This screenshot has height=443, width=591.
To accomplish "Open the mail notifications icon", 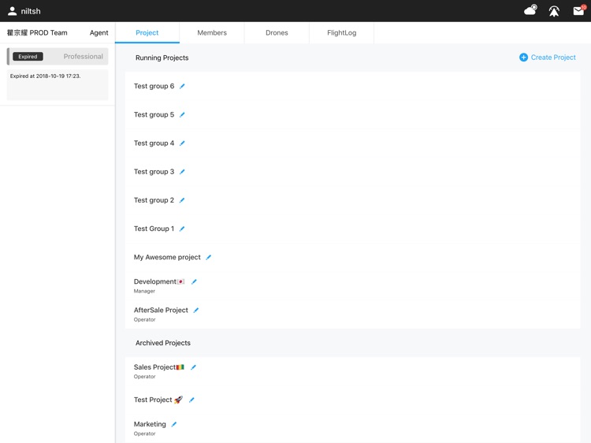I will (x=578, y=11).
